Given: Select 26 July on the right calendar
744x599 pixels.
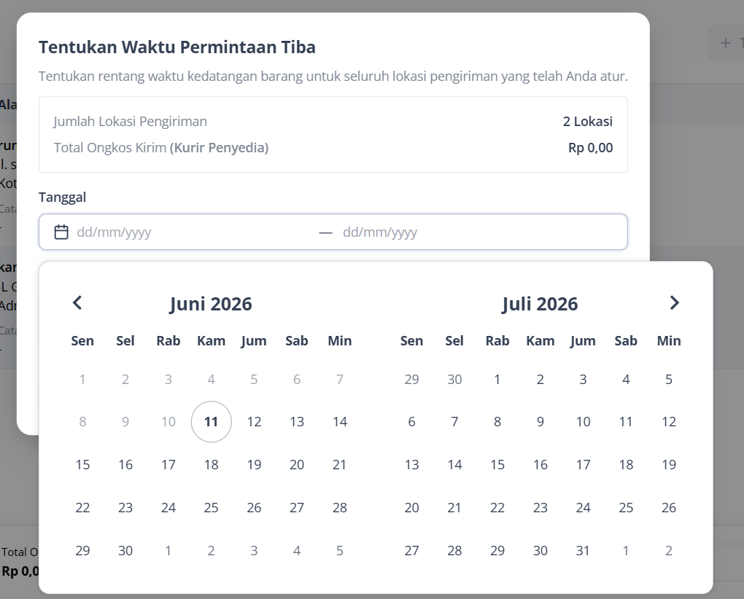Looking at the screenshot, I should (x=669, y=507).
